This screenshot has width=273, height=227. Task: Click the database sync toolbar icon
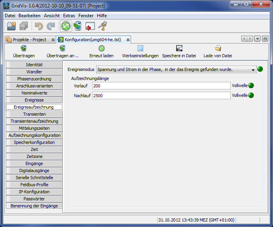coord(78,26)
